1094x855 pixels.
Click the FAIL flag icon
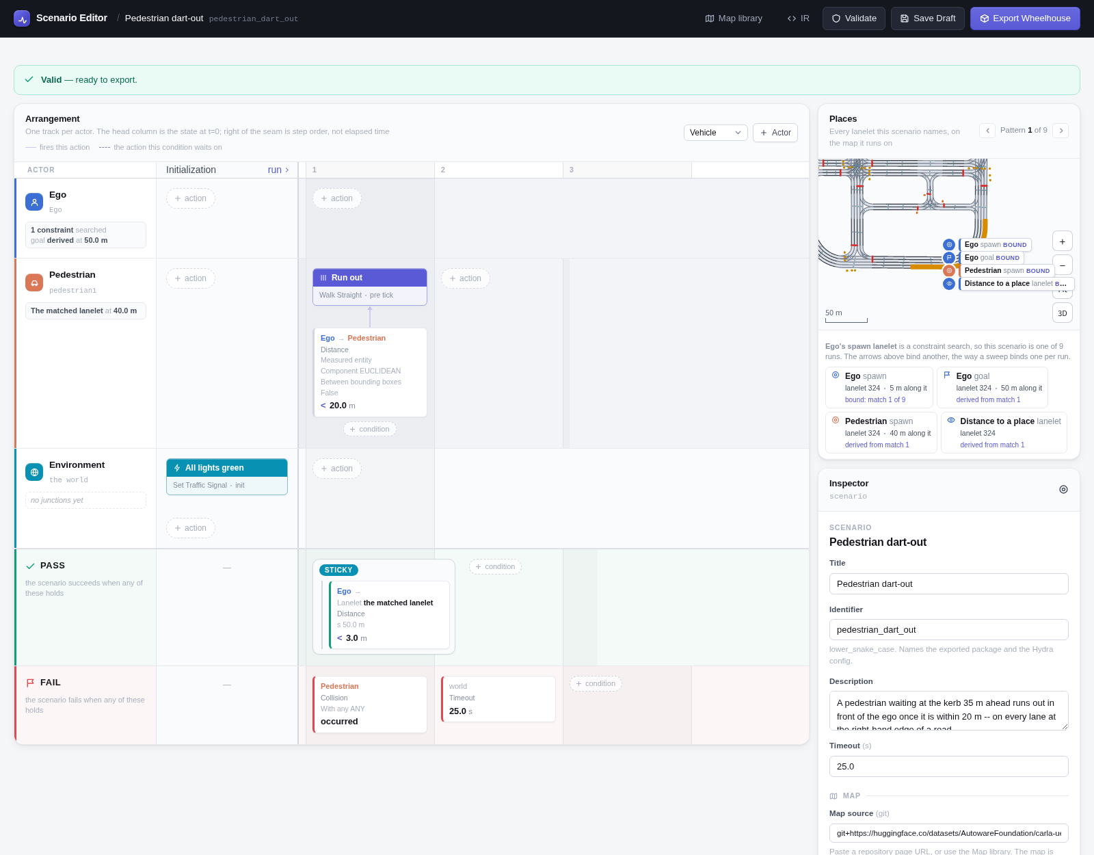click(x=30, y=683)
